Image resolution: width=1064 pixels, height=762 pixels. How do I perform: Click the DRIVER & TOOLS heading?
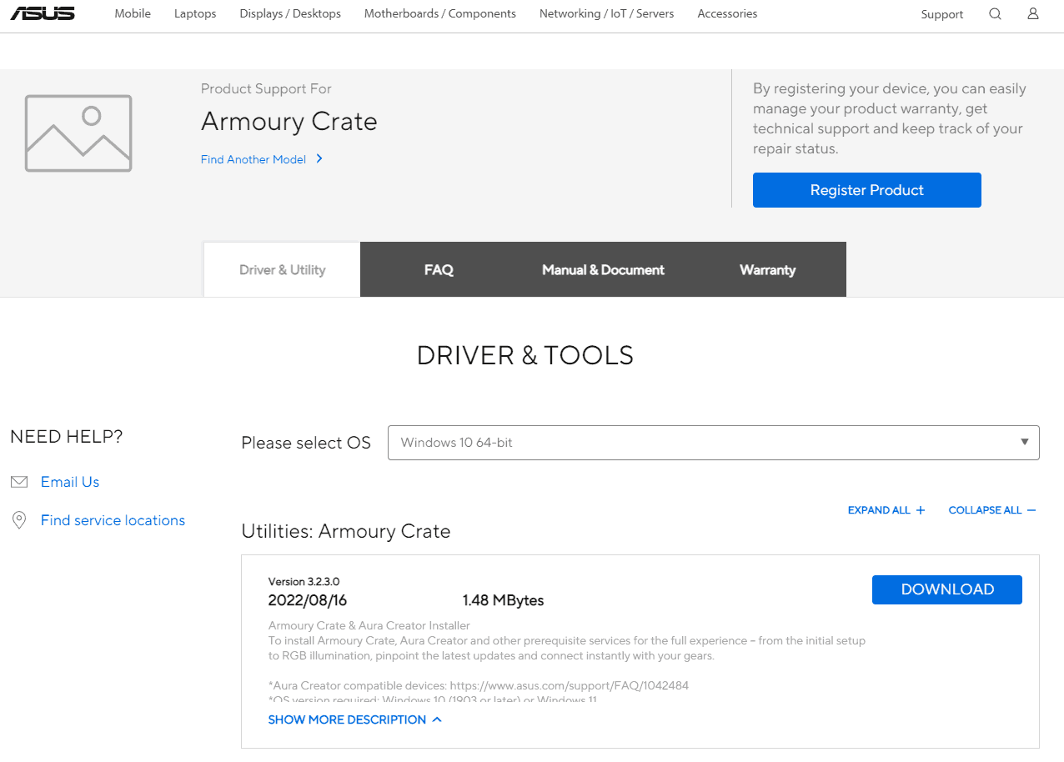pyautogui.click(x=525, y=356)
